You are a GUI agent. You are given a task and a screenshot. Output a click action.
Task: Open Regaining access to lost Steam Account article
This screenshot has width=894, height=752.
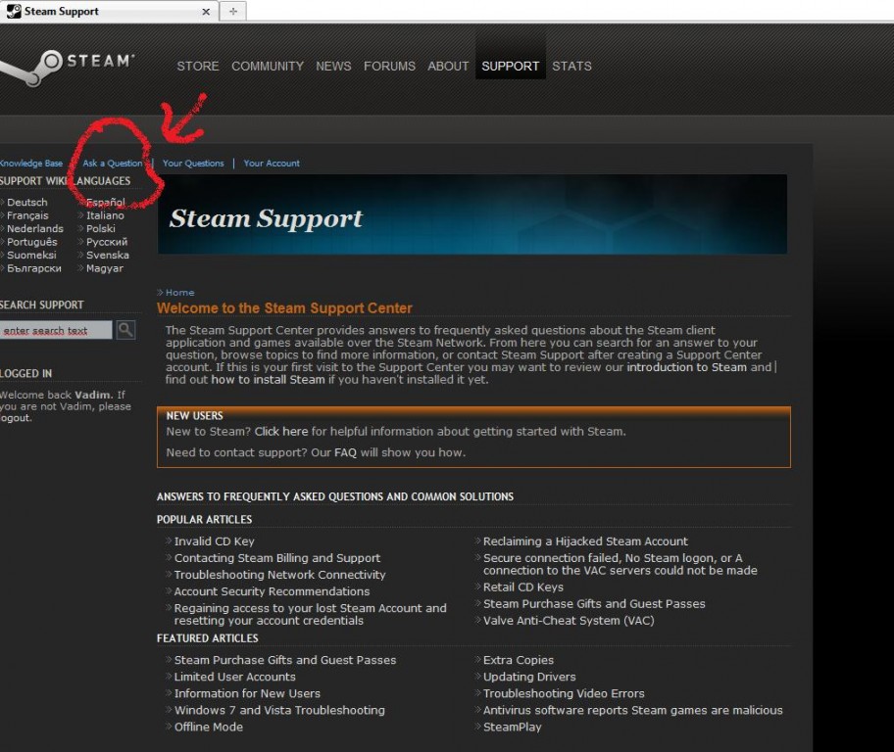310,614
